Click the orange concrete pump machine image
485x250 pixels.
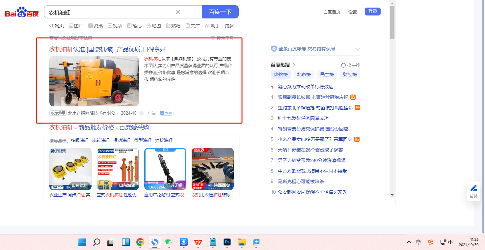(x=94, y=81)
